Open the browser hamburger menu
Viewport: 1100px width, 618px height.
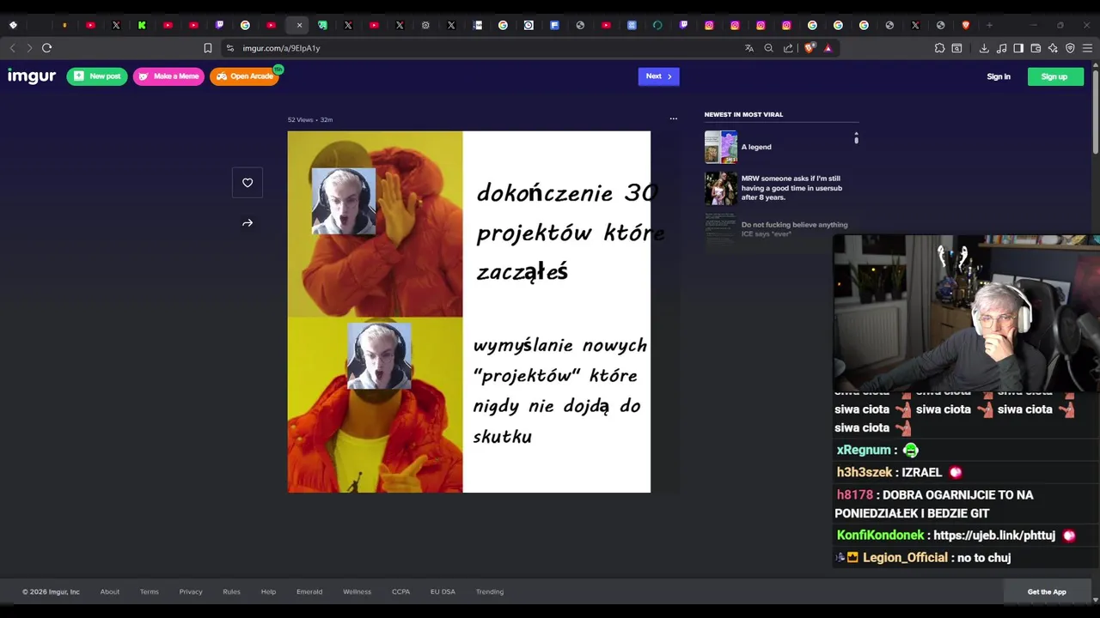coord(1088,48)
